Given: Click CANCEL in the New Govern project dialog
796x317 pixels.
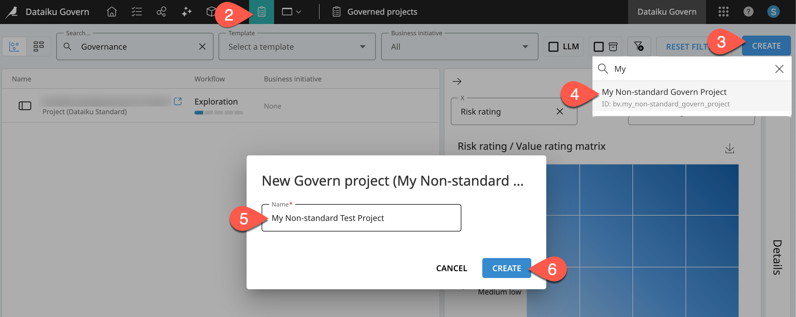Looking at the screenshot, I should click(x=451, y=268).
